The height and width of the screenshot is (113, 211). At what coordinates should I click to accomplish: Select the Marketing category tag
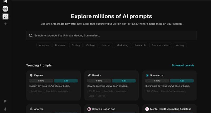coord(122,45)
